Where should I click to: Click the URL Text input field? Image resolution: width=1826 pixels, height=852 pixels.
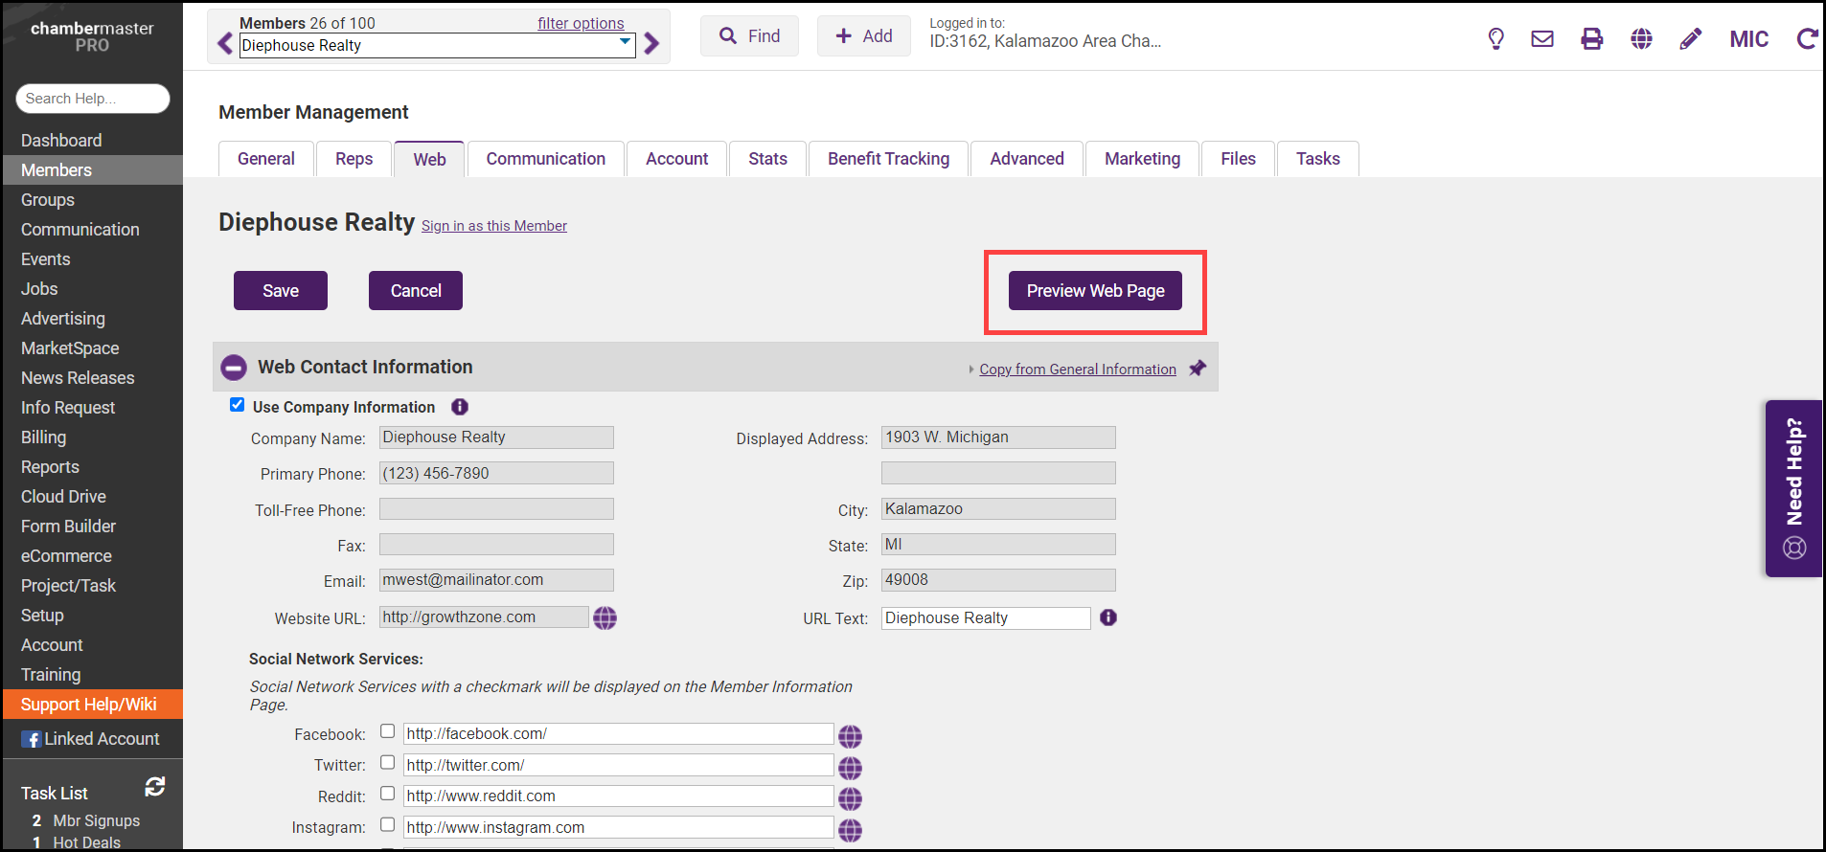[985, 618]
